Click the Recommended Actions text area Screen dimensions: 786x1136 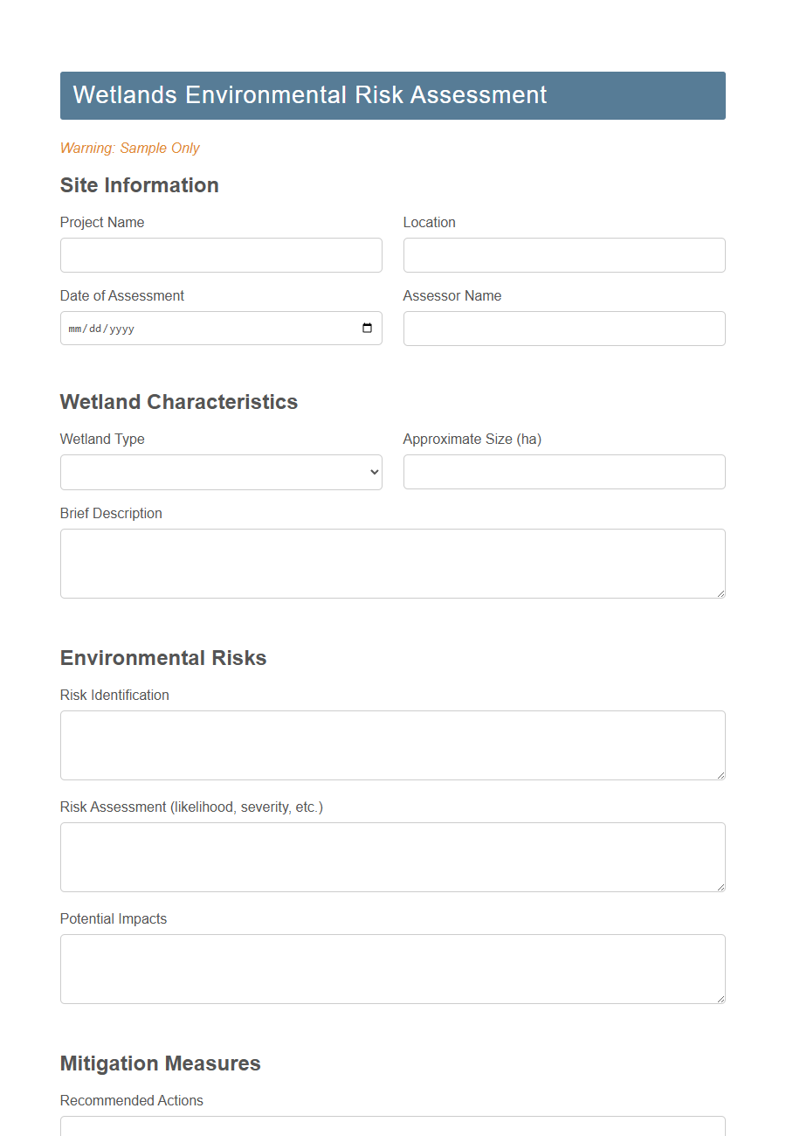coord(392,1130)
